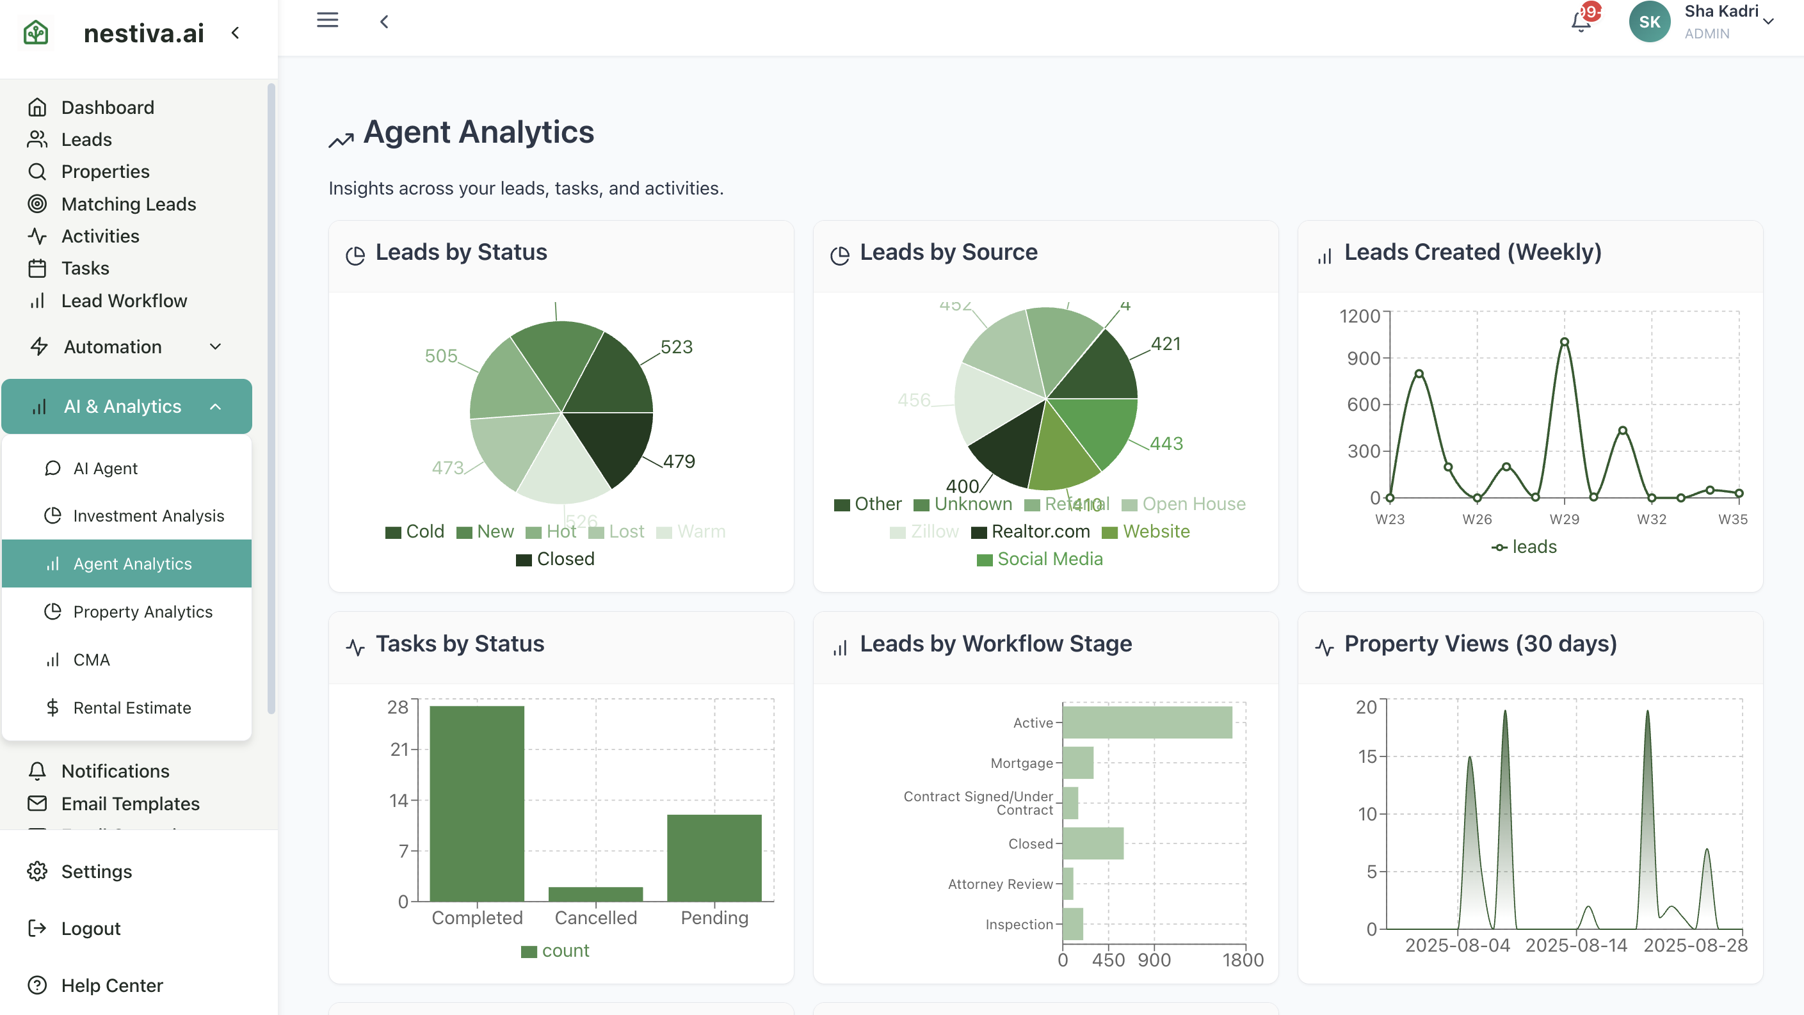Click the notification bell icon
The width and height of the screenshot is (1804, 1015).
tap(1581, 22)
